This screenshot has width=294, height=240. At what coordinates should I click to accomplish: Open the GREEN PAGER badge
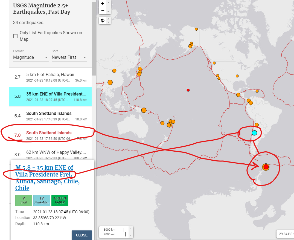point(60,200)
